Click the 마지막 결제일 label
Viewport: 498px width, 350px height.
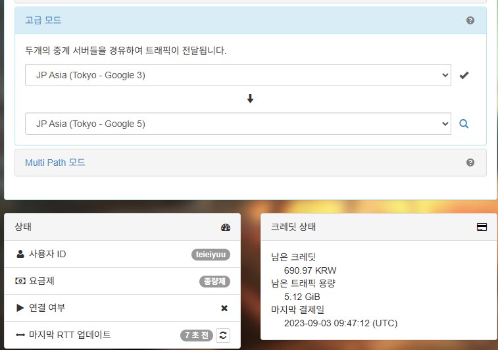coord(297,310)
